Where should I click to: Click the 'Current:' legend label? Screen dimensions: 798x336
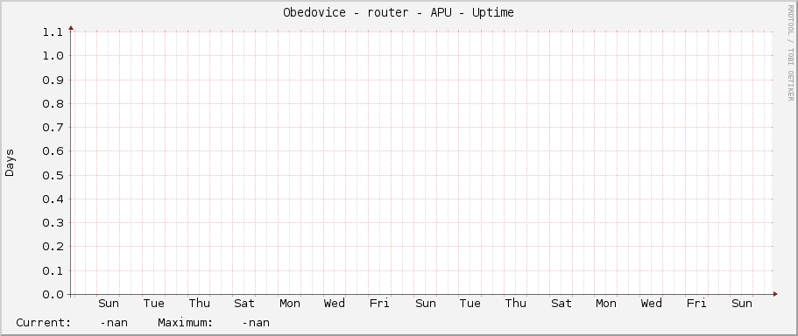click(x=44, y=323)
